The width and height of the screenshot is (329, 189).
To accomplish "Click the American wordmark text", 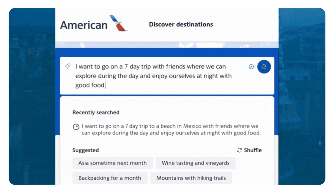I will pyautogui.click(x=84, y=25).
